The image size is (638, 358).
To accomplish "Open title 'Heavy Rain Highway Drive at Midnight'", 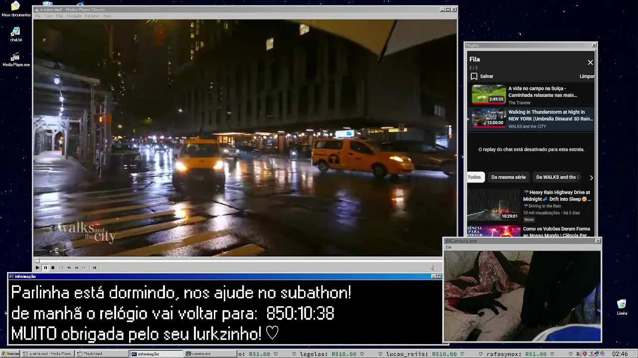I will 557,195.
